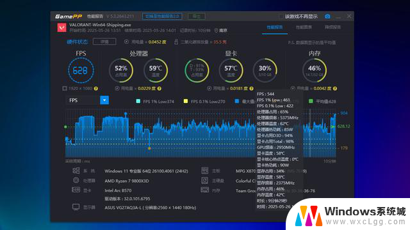Viewport: 410px width, 230px height.
Task: Click the 179 minimum value axis label
Action: 344,148
